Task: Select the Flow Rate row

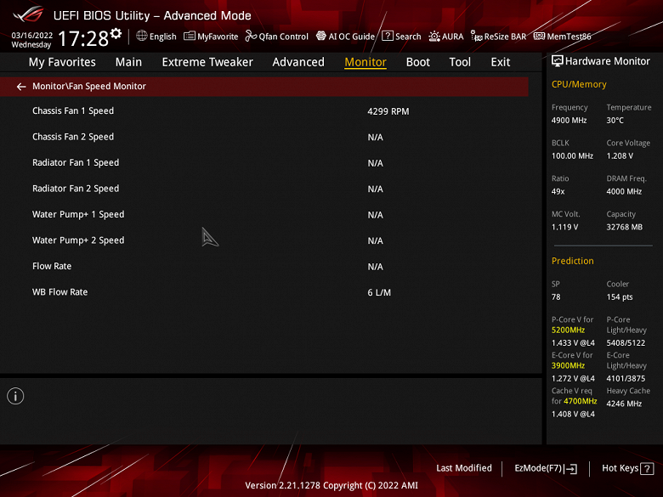Action: (x=263, y=266)
